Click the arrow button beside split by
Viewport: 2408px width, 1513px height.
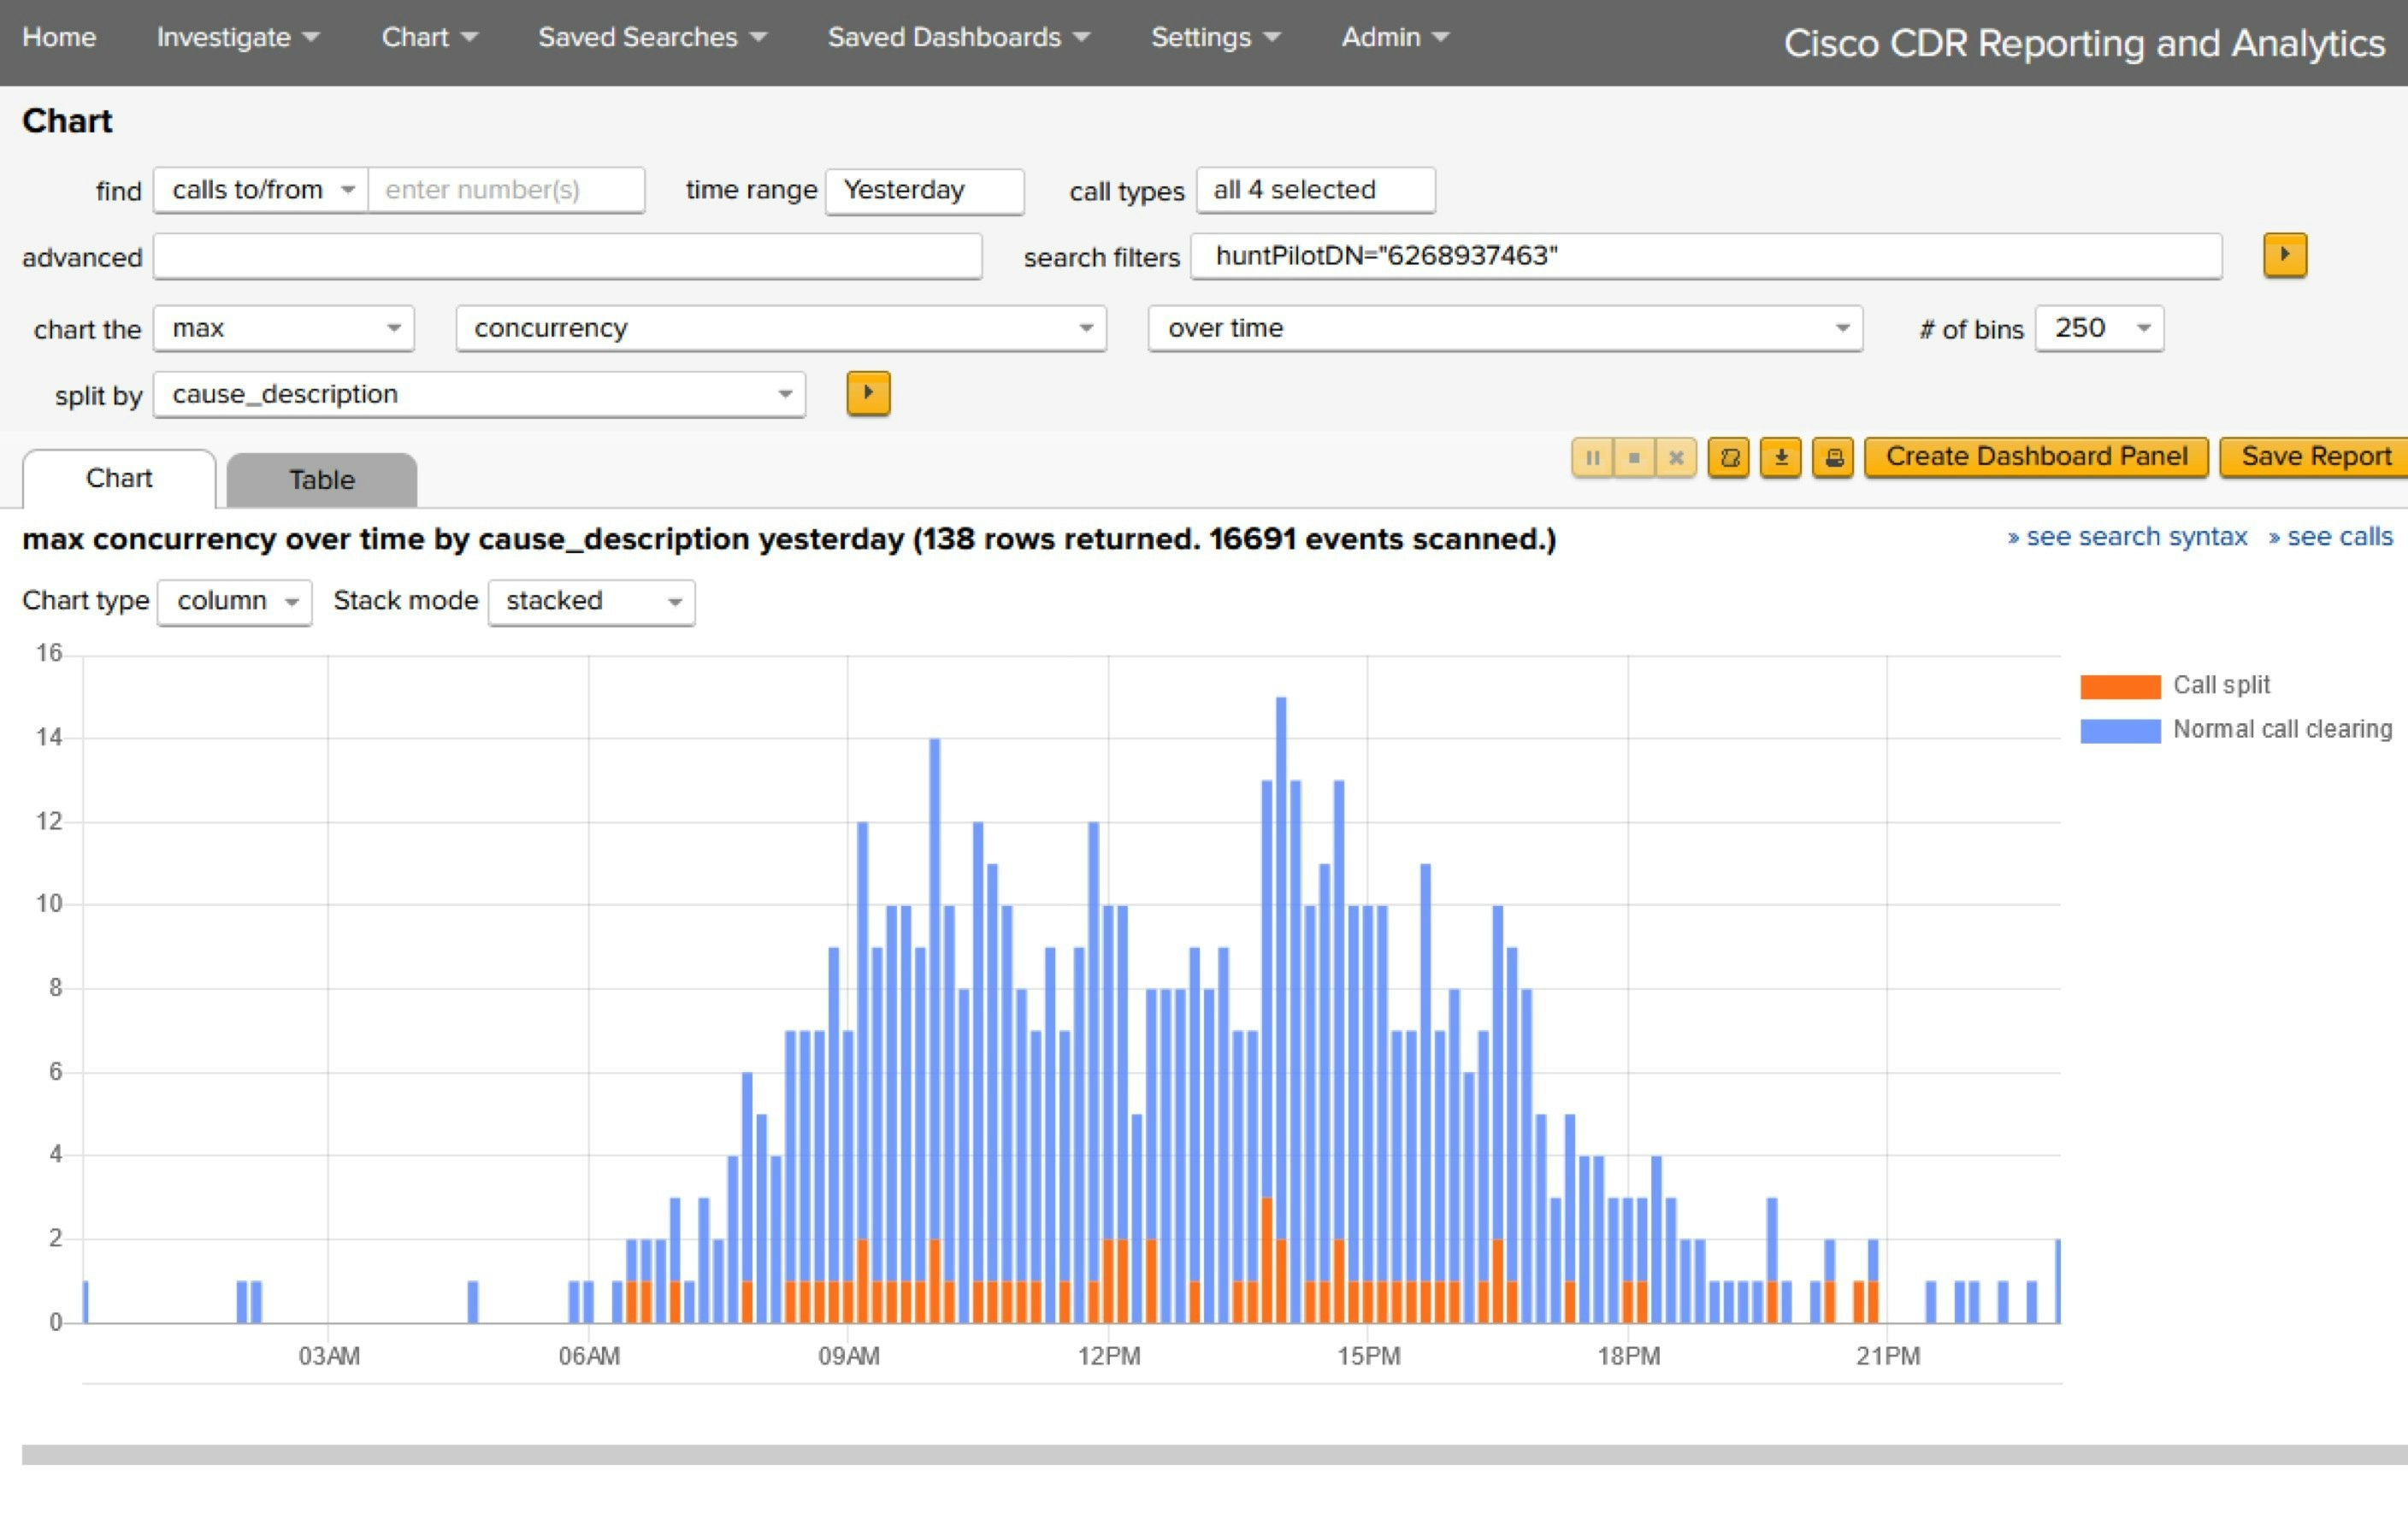[867, 392]
